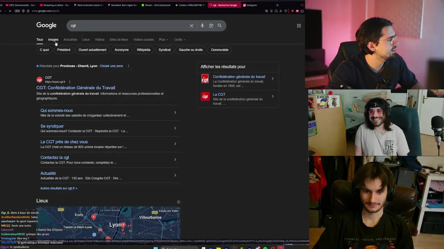Expand the Se syndiquer sitelink chevron
Image resolution: width=444 pixels, height=249 pixels.
click(x=175, y=128)
